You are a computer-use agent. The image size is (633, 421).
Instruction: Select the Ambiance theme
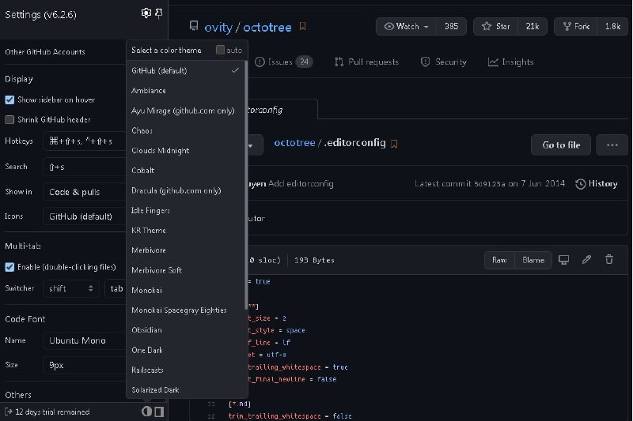tap(186, 91)
